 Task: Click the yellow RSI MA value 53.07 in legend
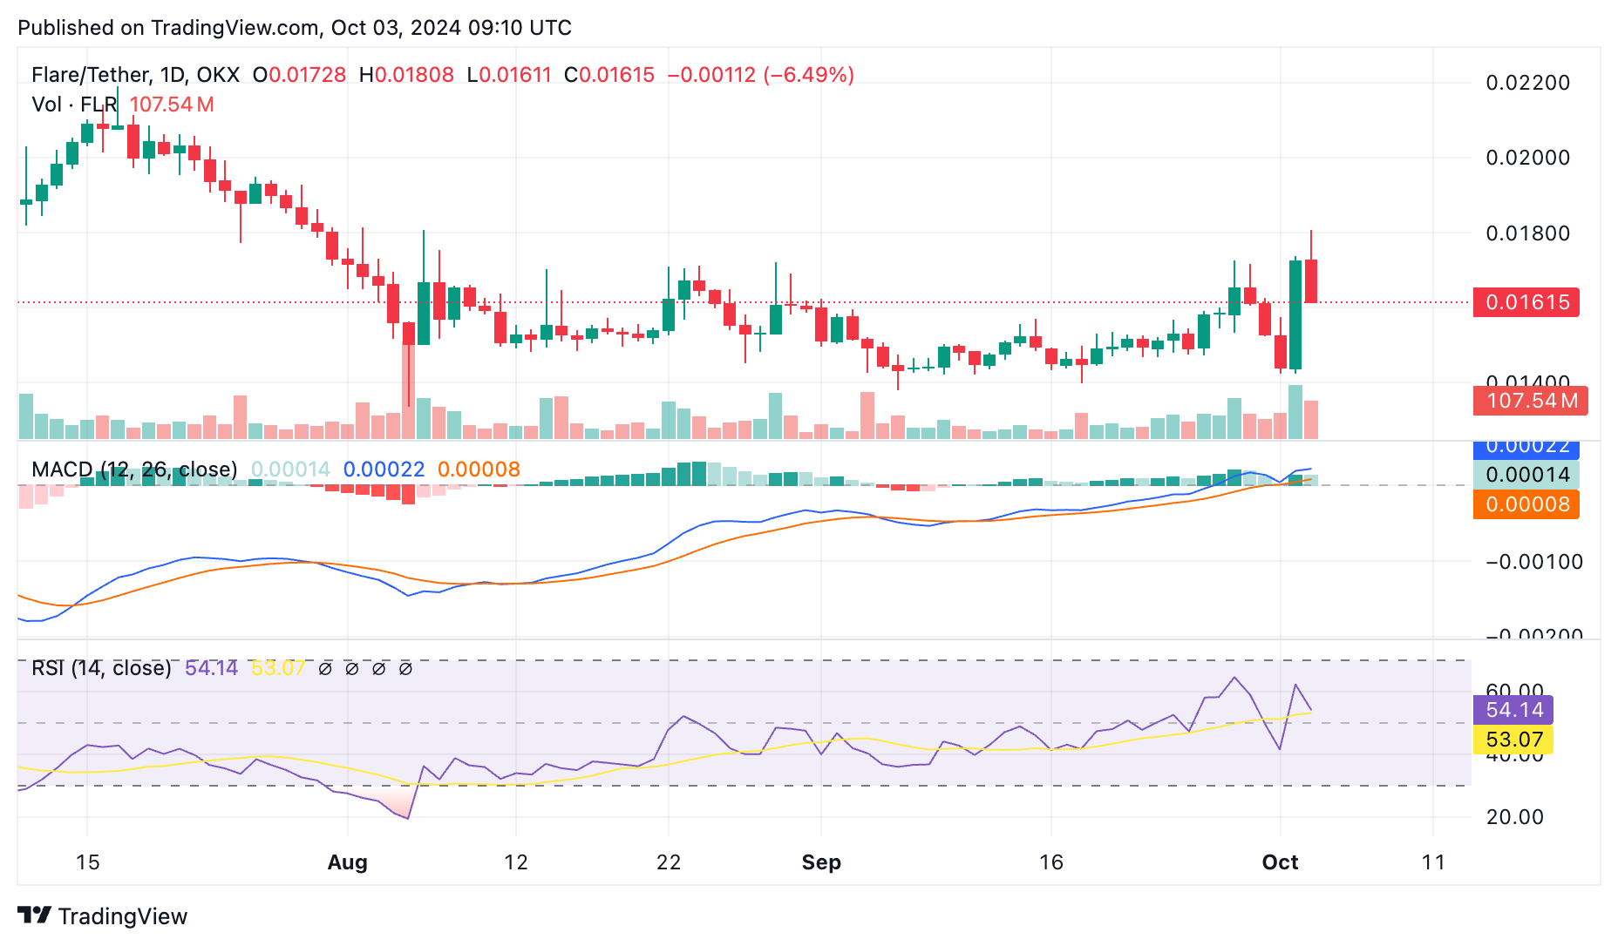point(278,668)
